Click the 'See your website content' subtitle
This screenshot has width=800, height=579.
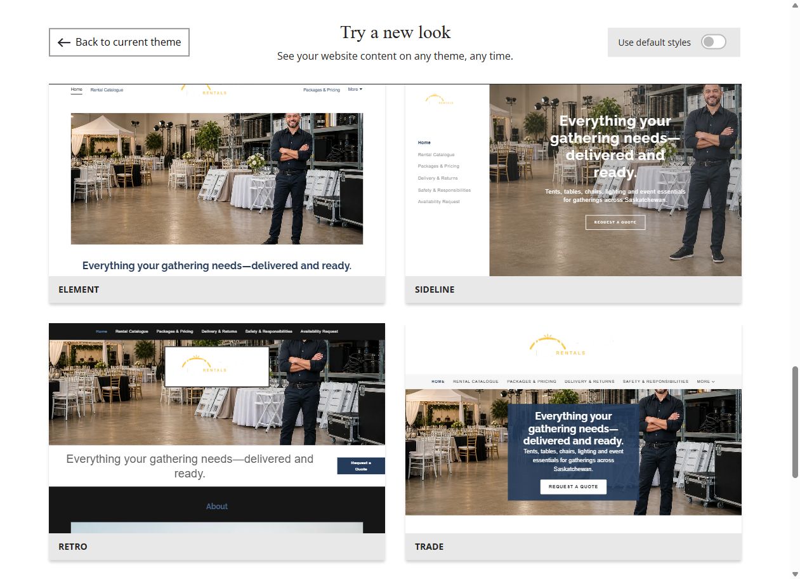[x=395, y=56]
